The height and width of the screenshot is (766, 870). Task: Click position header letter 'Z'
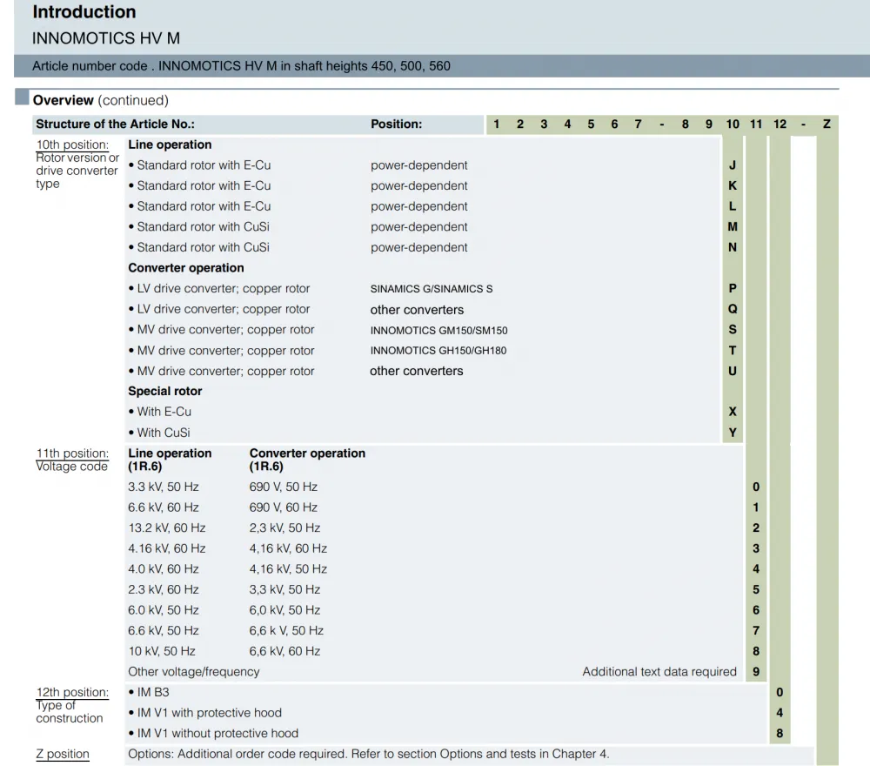click(x=826, y=124)
